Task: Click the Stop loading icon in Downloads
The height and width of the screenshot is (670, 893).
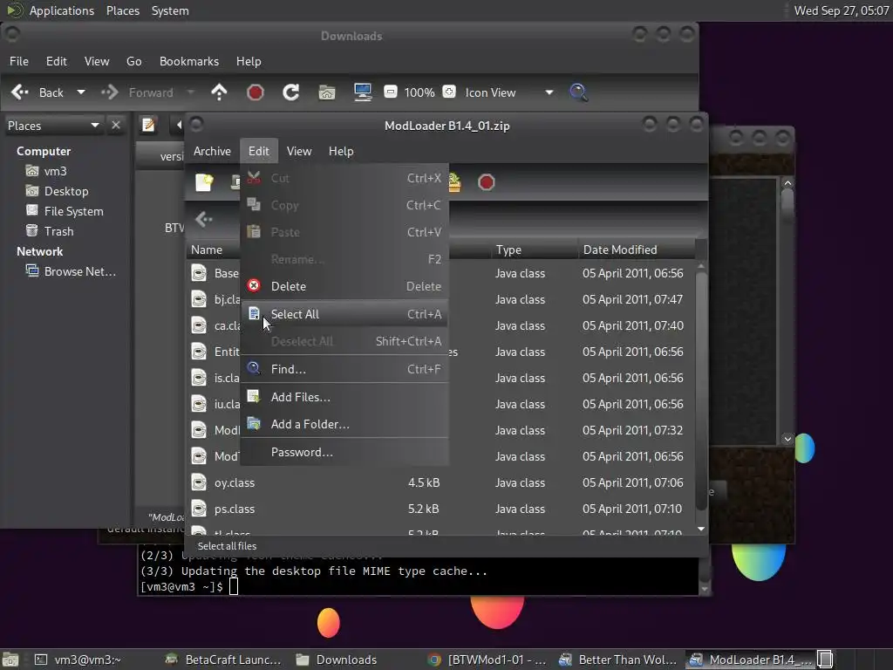Action: [256, 92]
